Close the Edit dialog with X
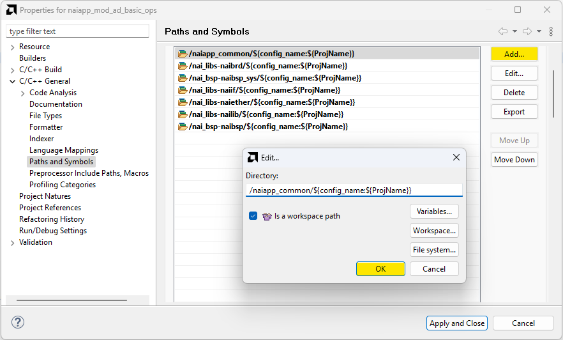The width and height of the screenshot is (563, 340). pos(456,157)
